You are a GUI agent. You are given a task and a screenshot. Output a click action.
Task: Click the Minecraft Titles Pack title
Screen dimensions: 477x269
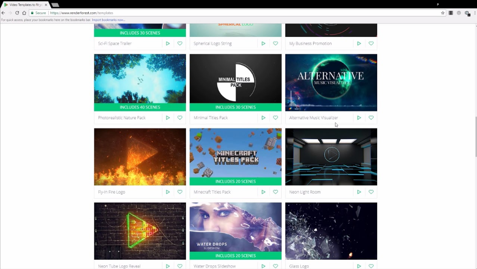pyautogui.click(x=212, y=192)
